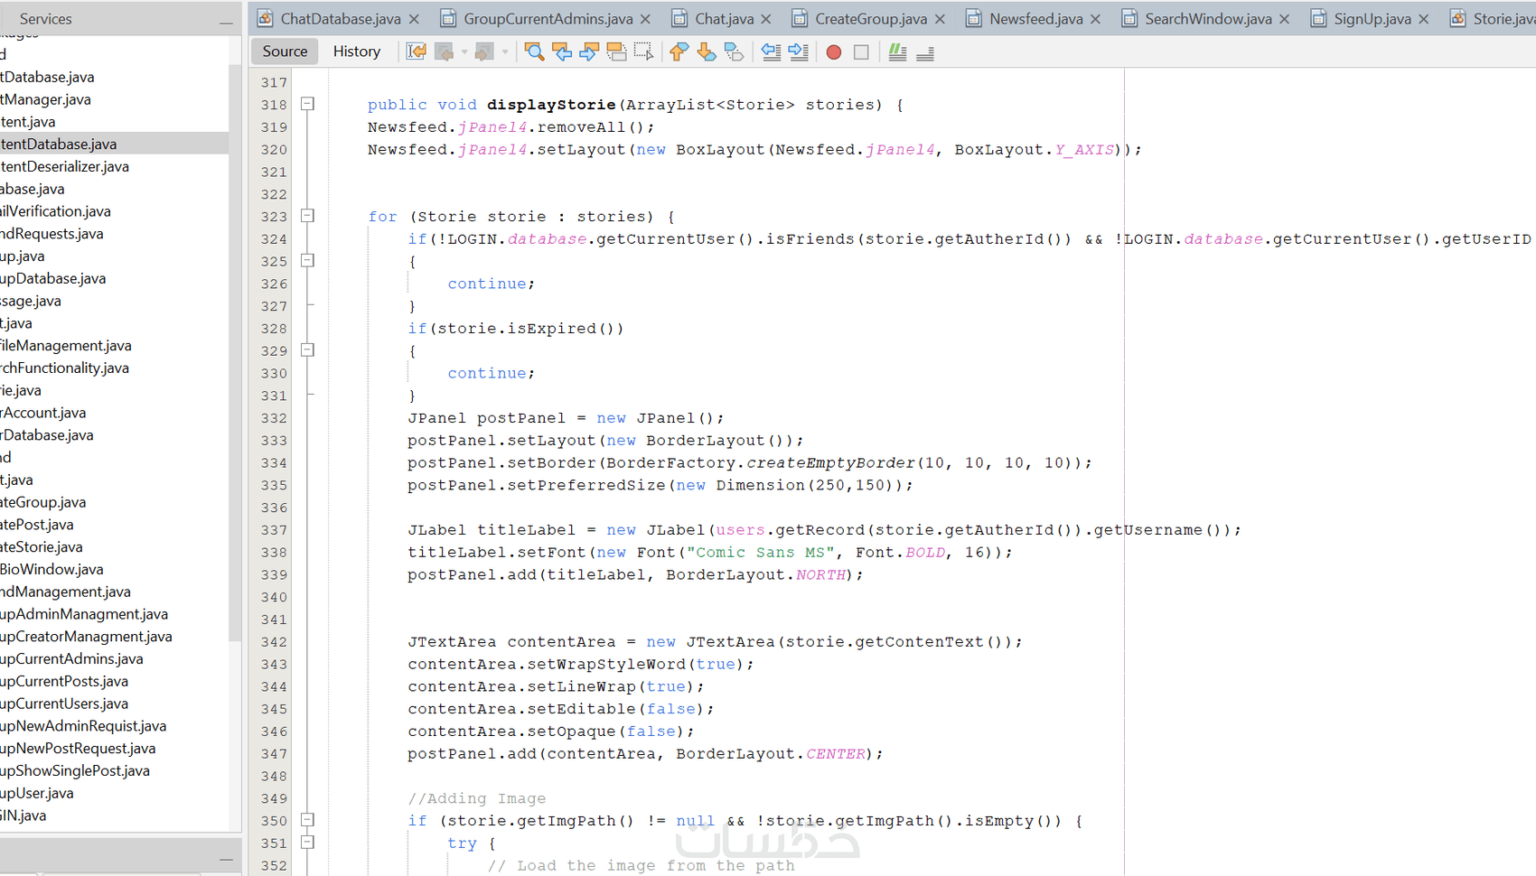Jump to the Next Bookmark
The height and width of the screenshot is (876, 1536).
706,51
